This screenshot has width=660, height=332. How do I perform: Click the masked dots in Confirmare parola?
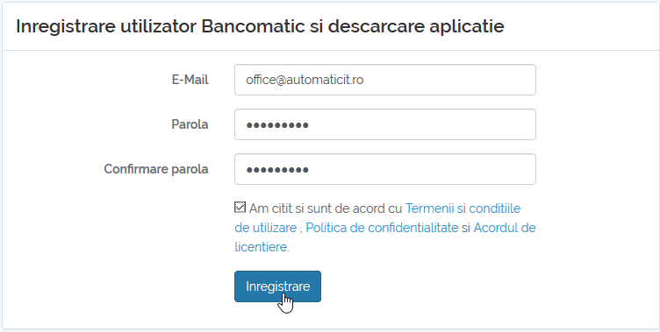[x=277, y=169]
